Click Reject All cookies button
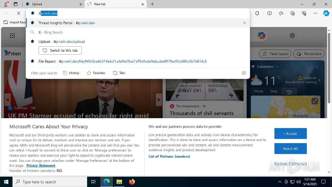Image resolution: width=332 pixels, height=187 pixels. coord(290,149)
